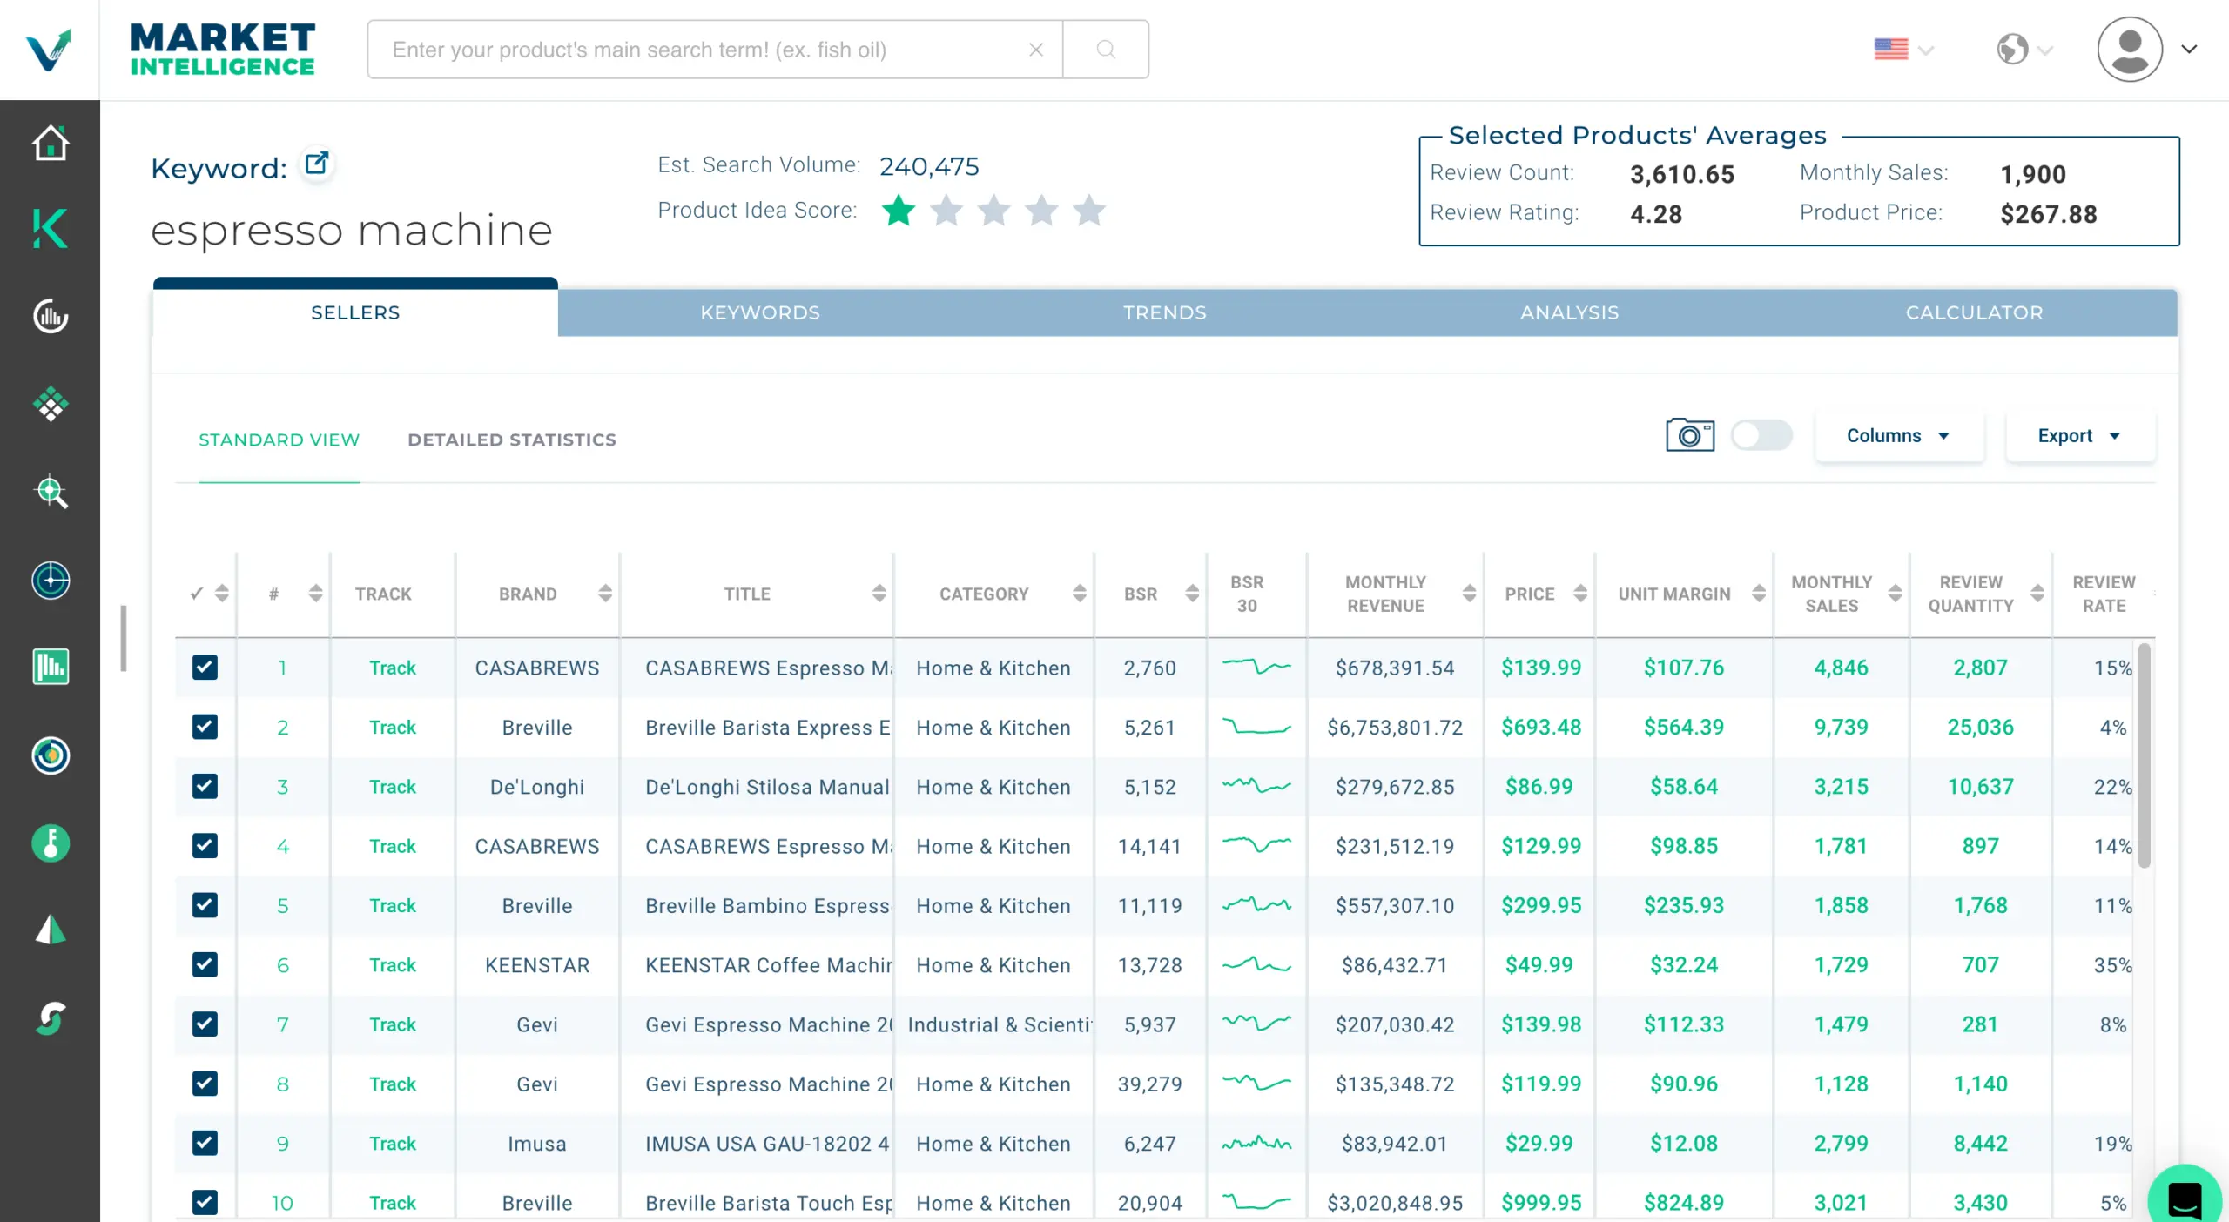Click the camera screenshot icon

(1690, 435)
